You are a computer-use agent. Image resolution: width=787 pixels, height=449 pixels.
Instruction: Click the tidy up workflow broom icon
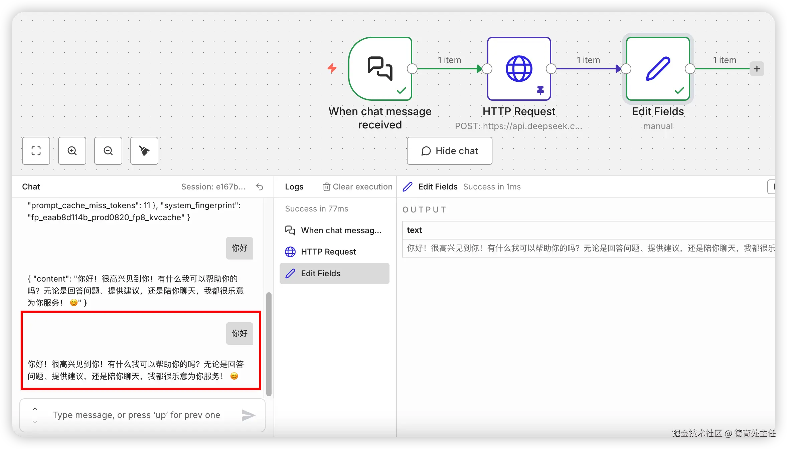click(144, 151)
